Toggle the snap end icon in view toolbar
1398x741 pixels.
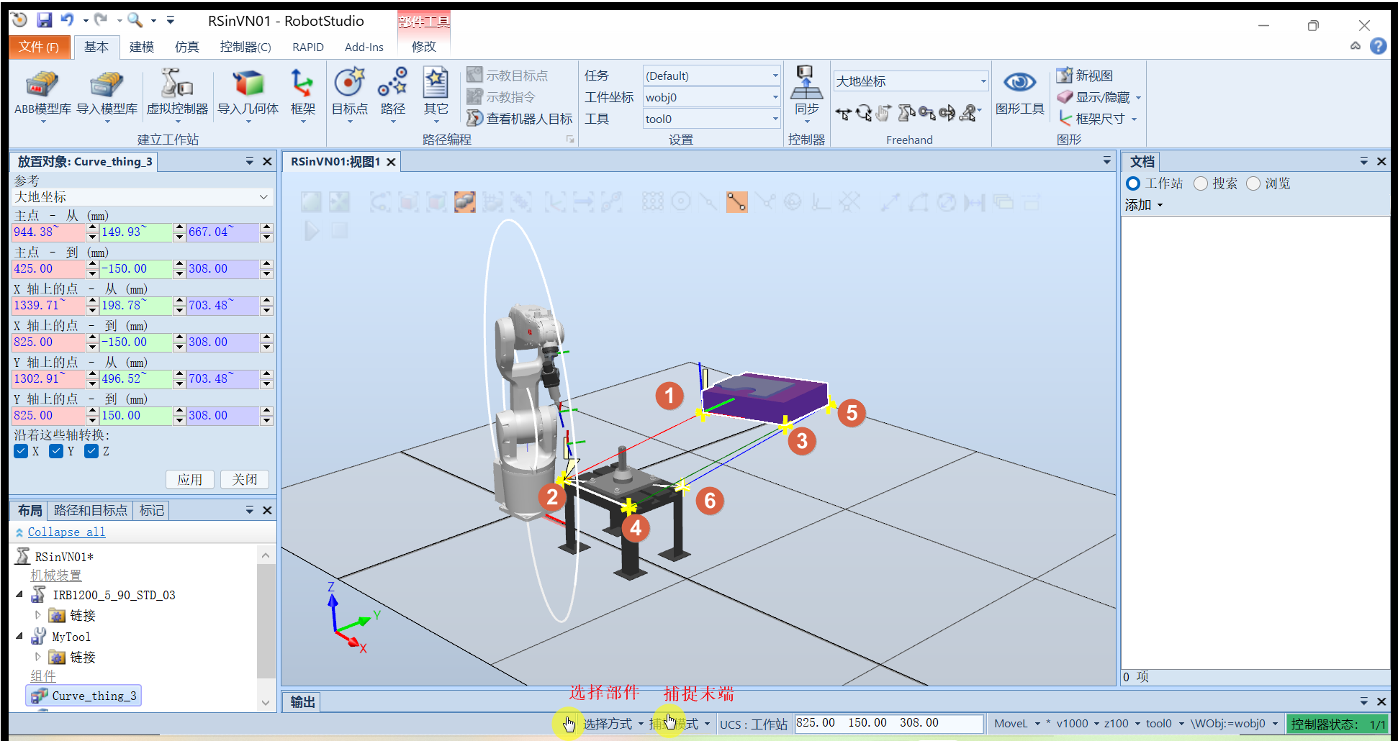(x=736, y=202)
